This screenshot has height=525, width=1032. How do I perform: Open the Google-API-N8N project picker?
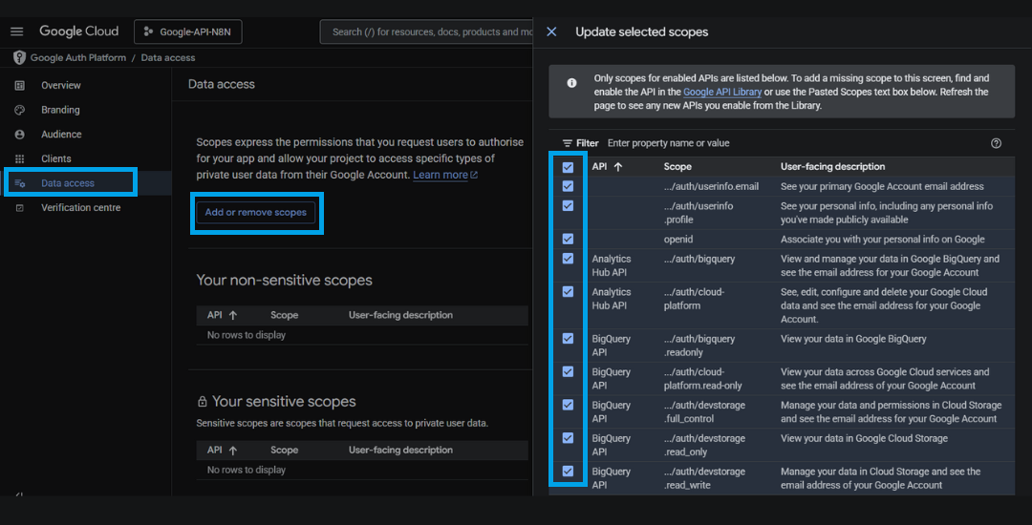(x=187, y=31)
